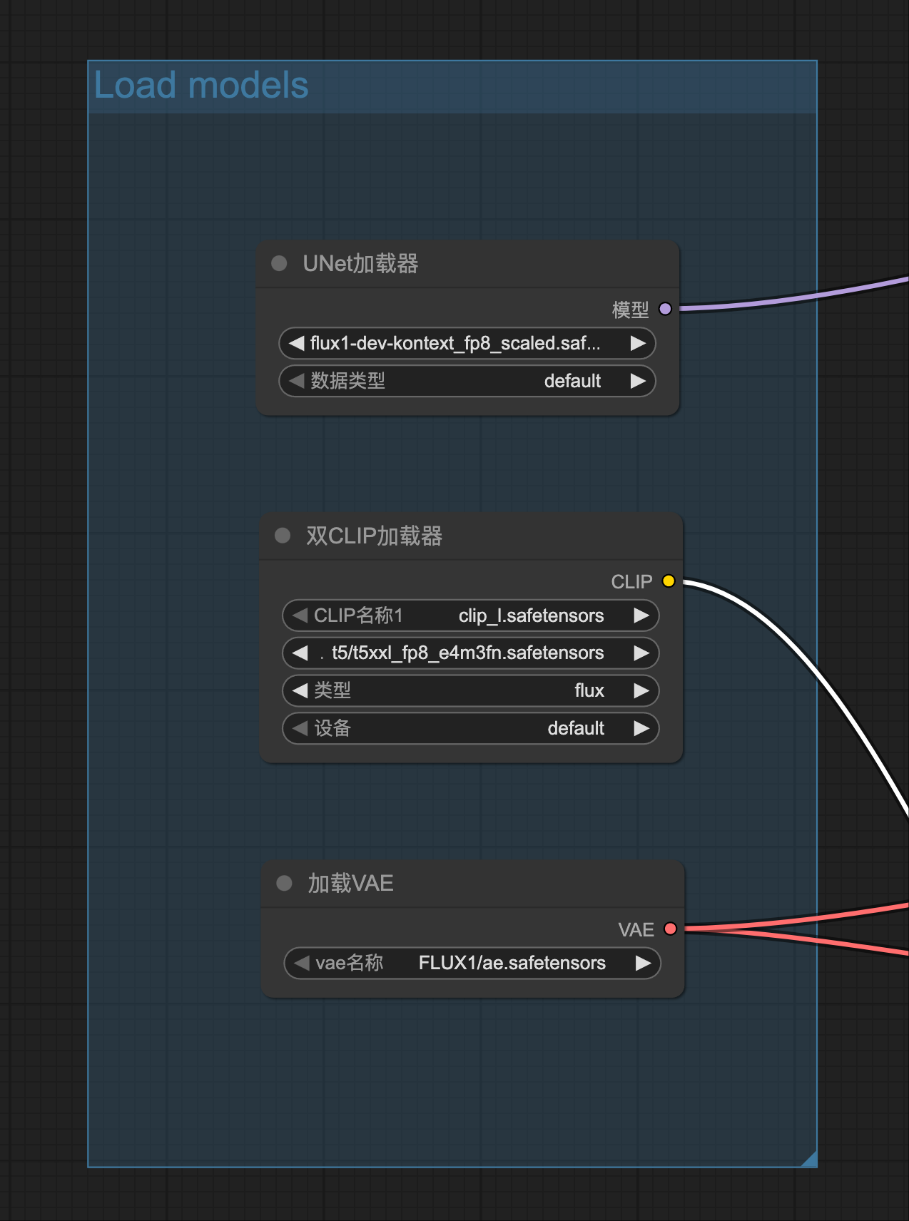This screenshot has width=909, height=1221.
Task: Open the clip_l.safetensors selection field
Action: [469, 615]
